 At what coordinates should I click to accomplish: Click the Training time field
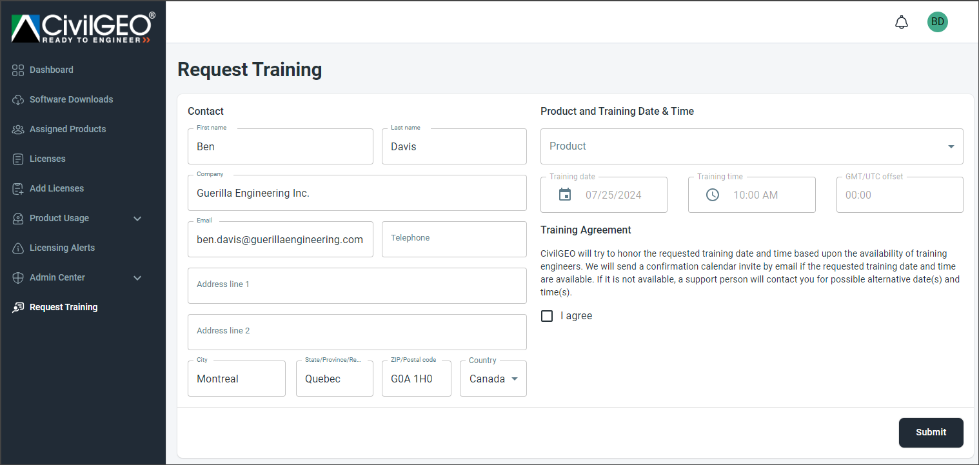tap(752, 195)
